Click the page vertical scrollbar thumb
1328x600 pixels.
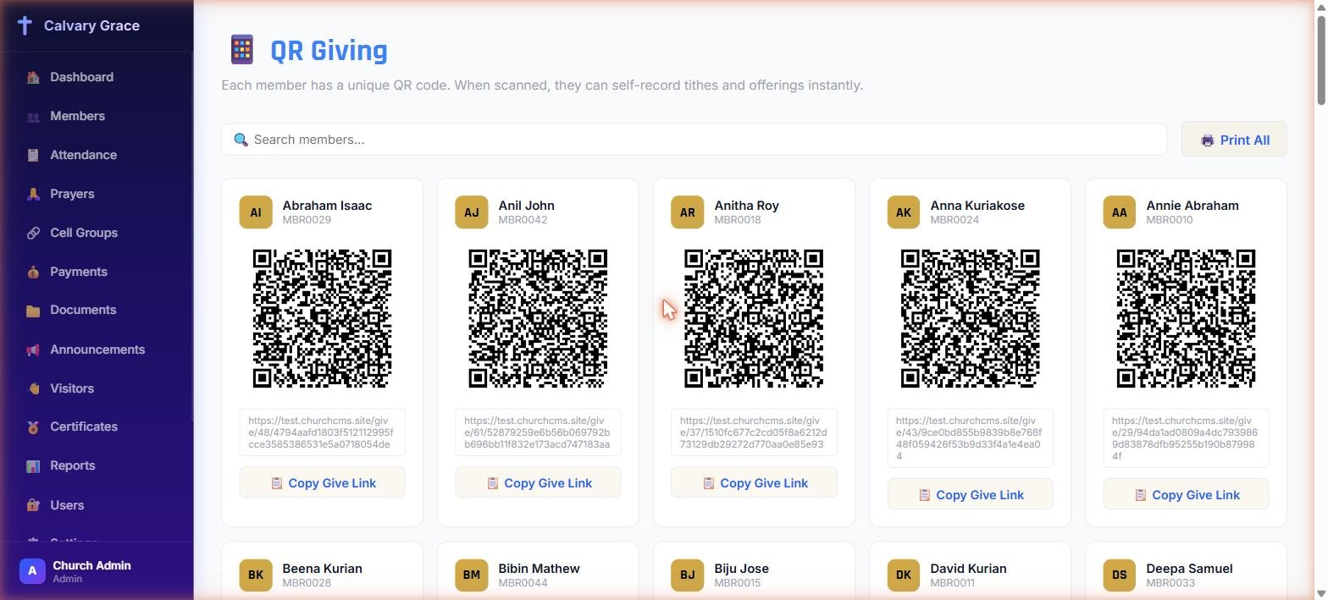click(x=1320, y=59)
